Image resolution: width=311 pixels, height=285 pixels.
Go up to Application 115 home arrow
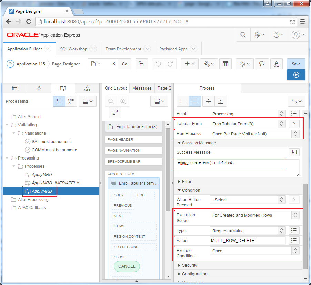pyautogui.click(x=10, y=64)
